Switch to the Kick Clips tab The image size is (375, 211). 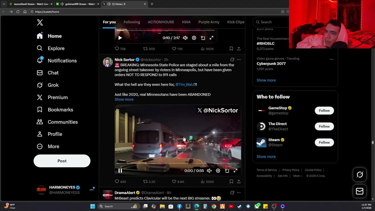236,22
